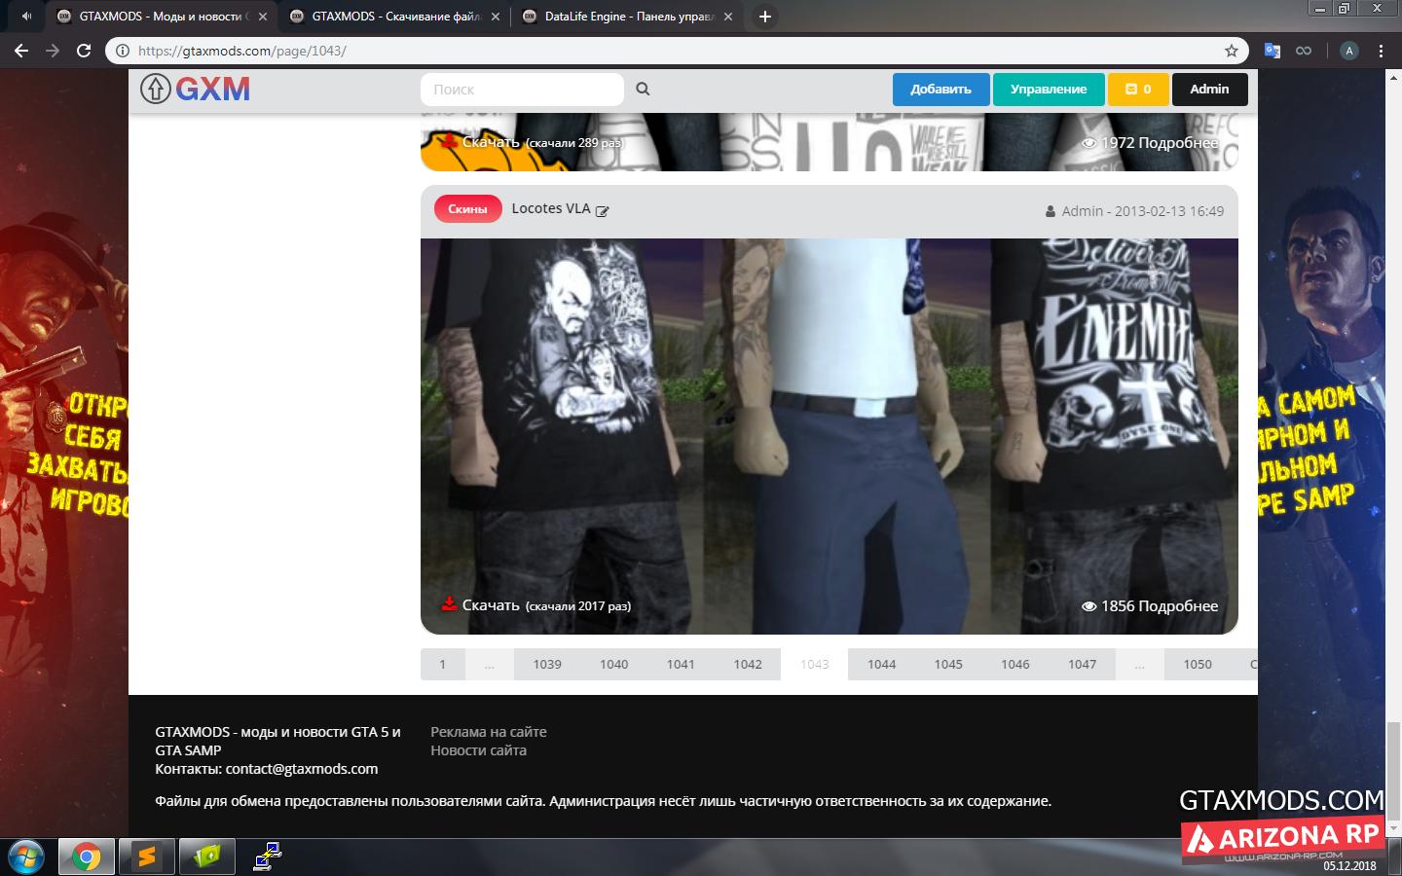Click the blue Добавить button
Image resolution: width=1402 pixels, height=876 pixels.
pyautogui.click(x=941, y=89)
